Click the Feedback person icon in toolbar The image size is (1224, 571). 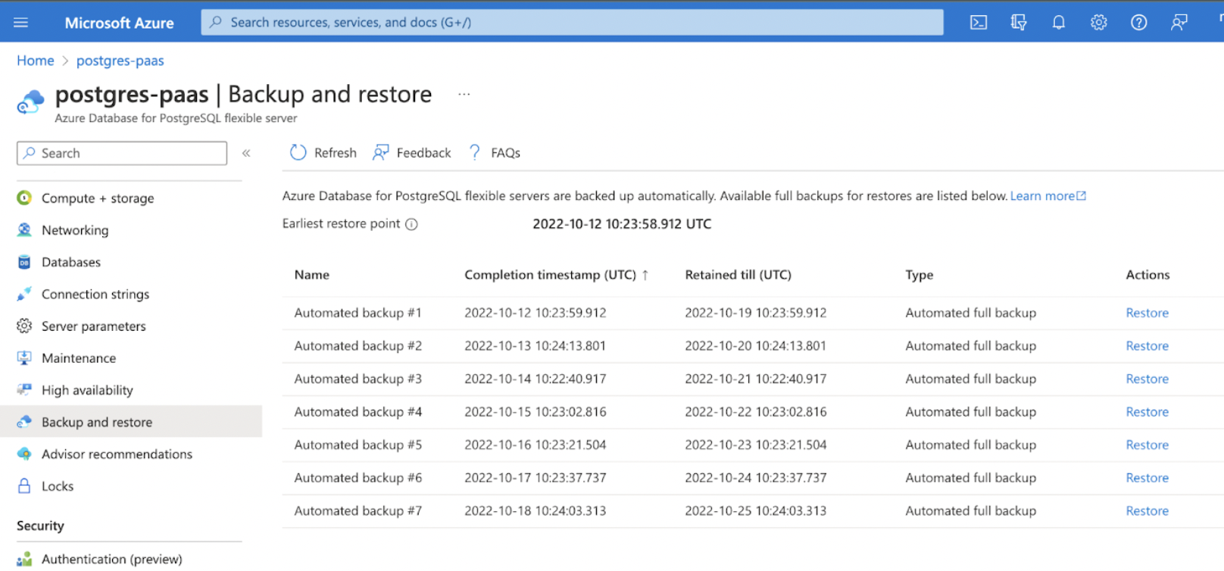click(380, 152)
